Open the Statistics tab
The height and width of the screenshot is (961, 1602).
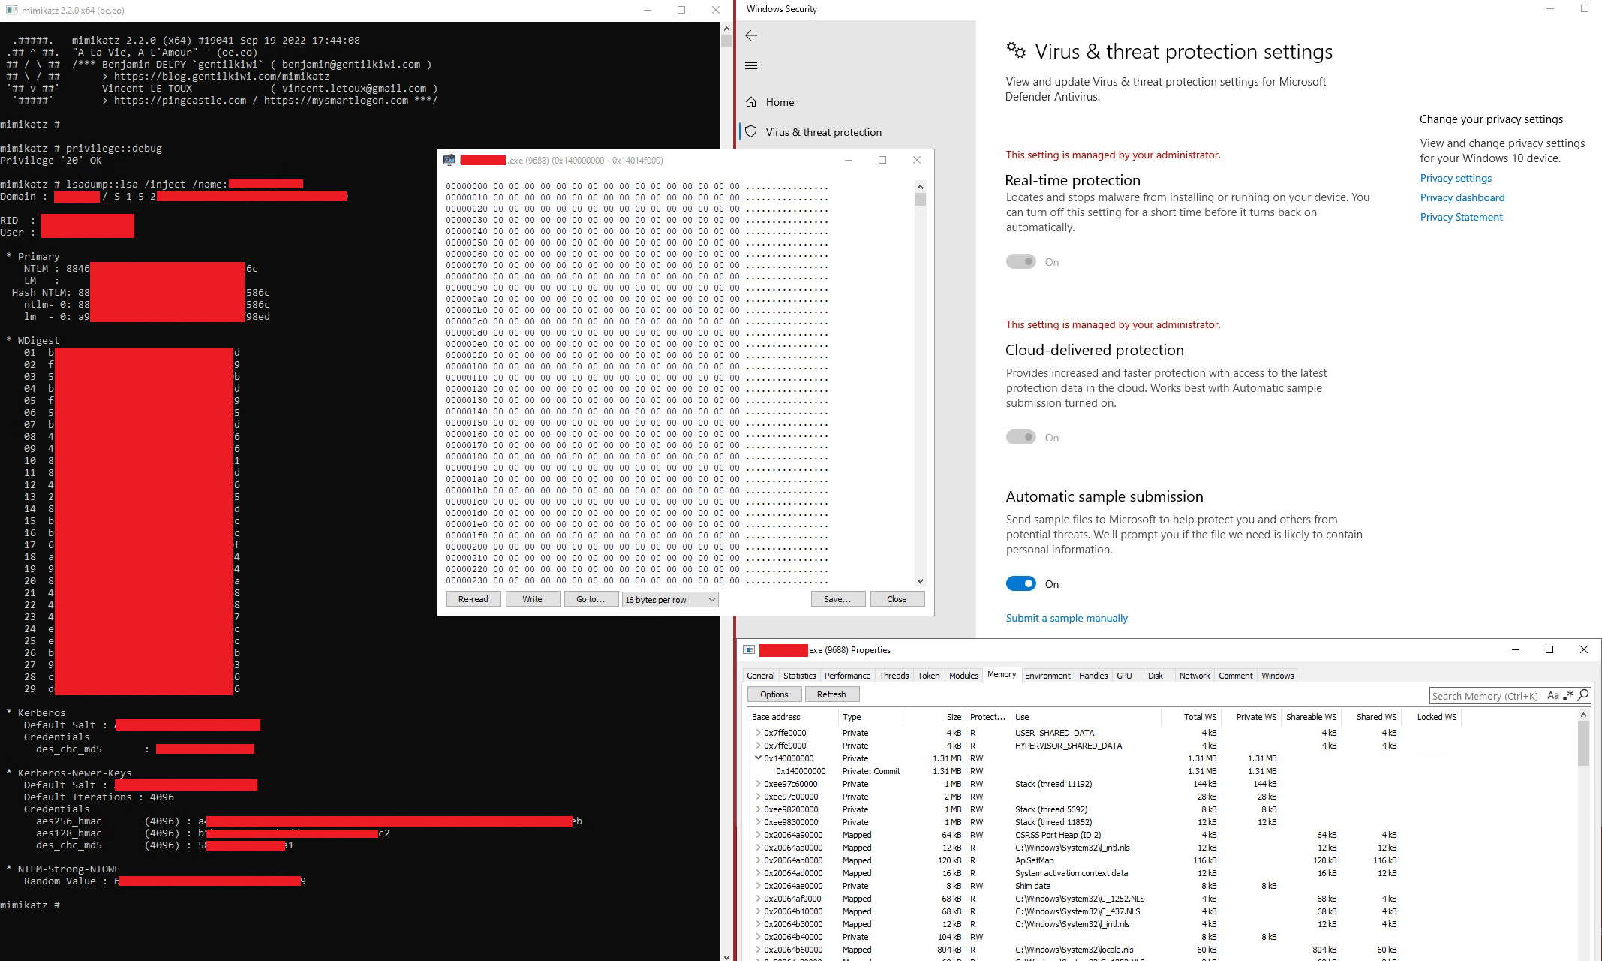[799, 676]
